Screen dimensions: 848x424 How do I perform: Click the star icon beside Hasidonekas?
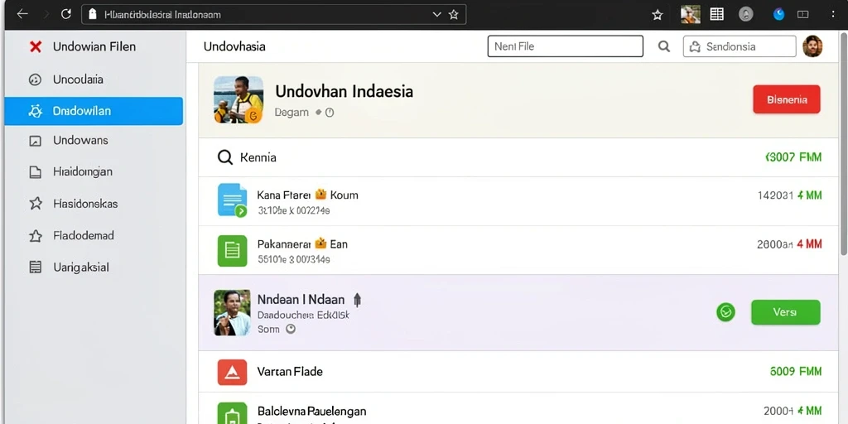[35, 204]
